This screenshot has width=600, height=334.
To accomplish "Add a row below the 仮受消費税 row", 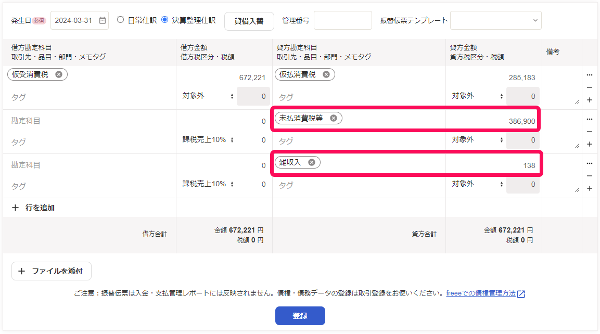I will [589, 100].
